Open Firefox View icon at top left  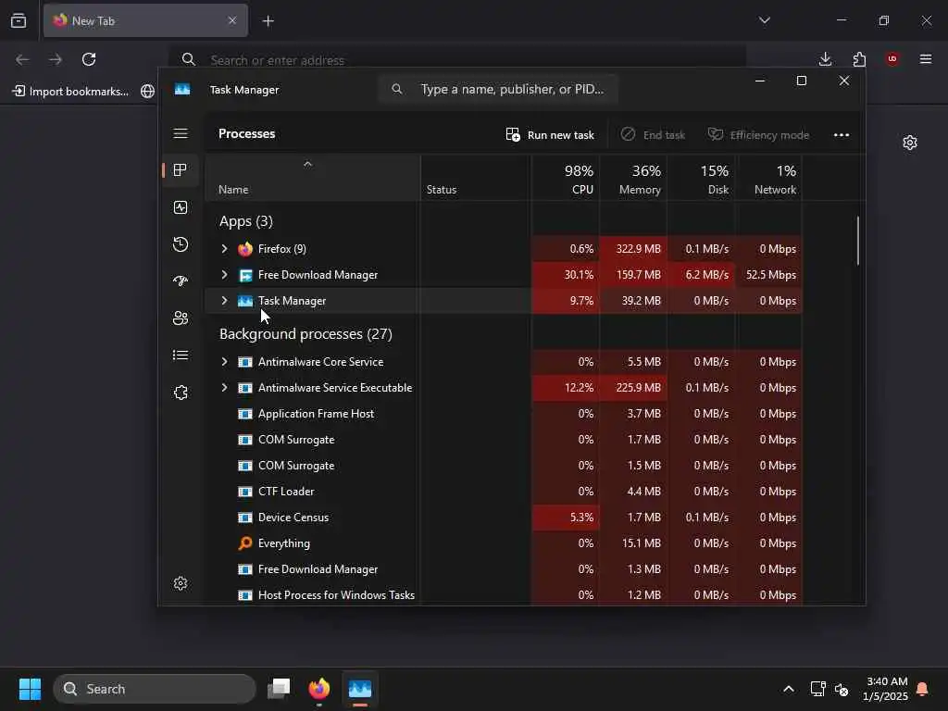[x=19, y=20]
